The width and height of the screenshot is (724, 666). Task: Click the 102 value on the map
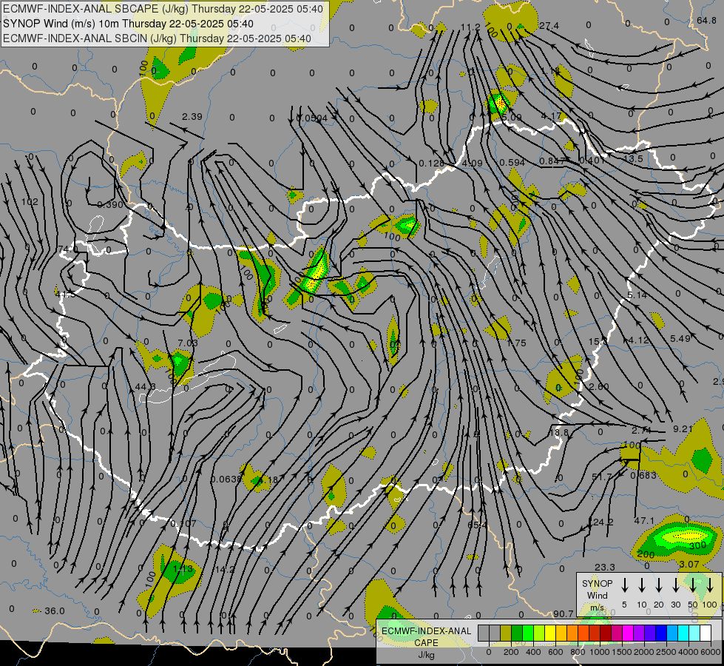tap(30, 201)
